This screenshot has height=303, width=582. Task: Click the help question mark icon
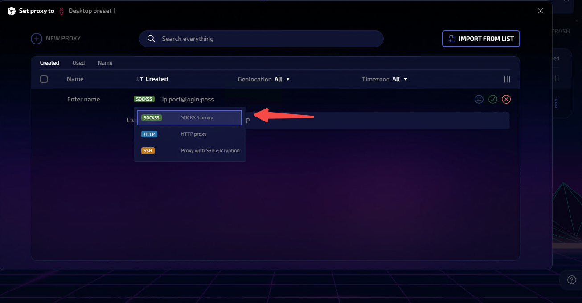pos(572,280)
